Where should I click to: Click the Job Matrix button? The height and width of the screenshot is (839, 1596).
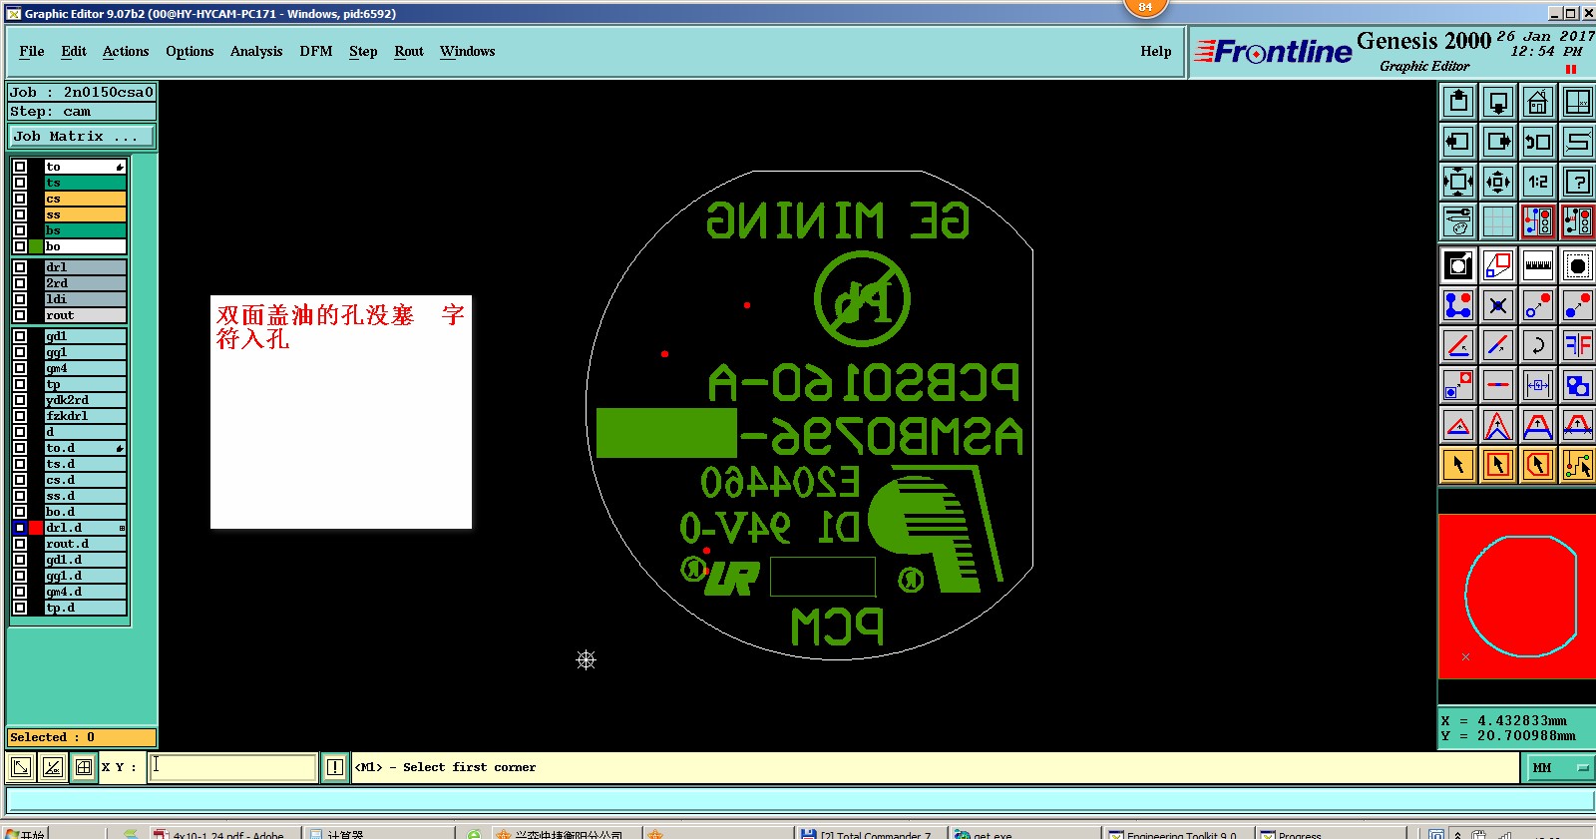point(82,137)
